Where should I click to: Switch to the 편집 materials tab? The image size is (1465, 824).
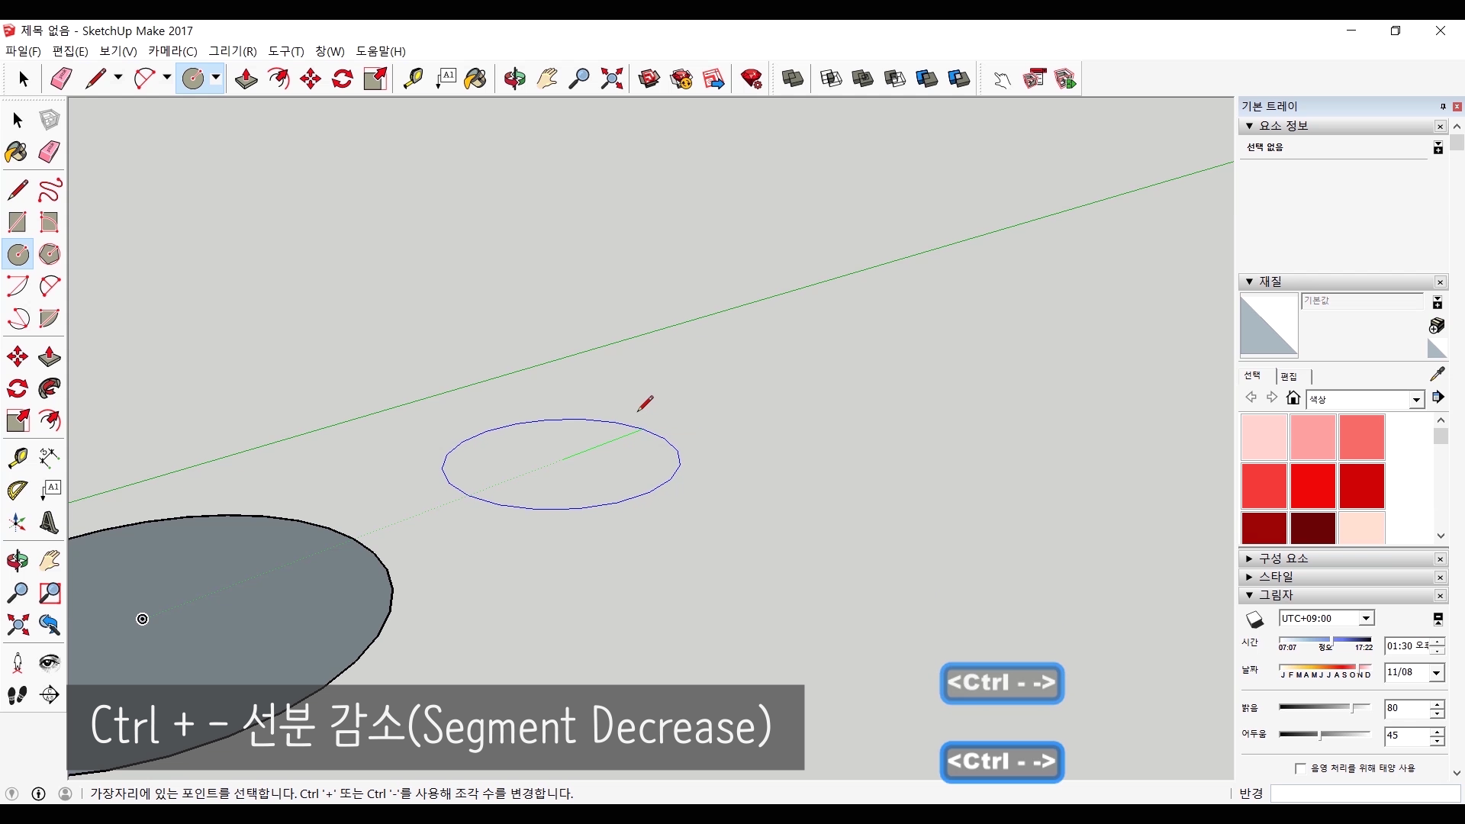[1289, 376]
